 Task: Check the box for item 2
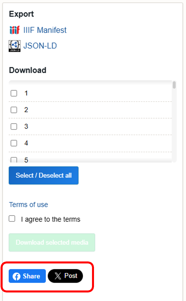(x=14, y=110)
